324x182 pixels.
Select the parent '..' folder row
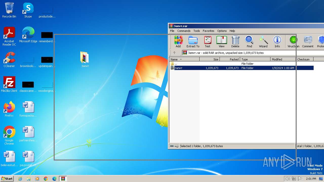pos(241,64)
